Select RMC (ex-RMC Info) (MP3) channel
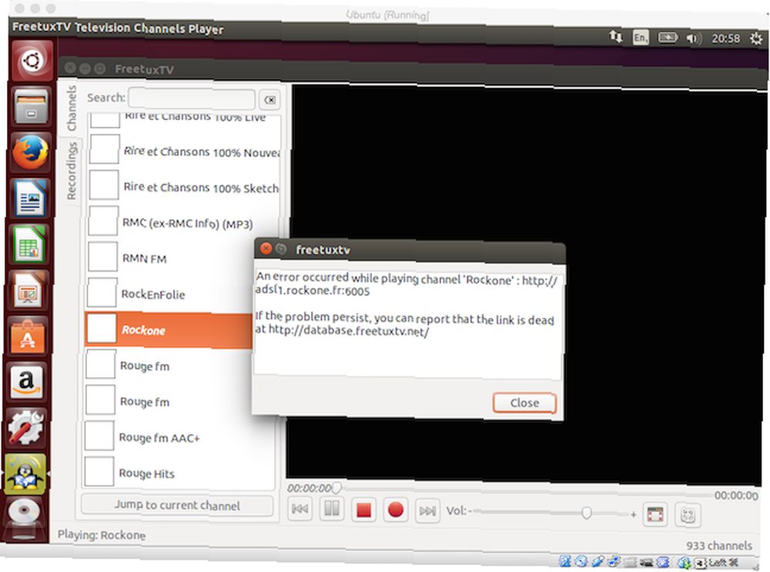The height and width of the screenshot is (572, 770). [x=183, y=223]
